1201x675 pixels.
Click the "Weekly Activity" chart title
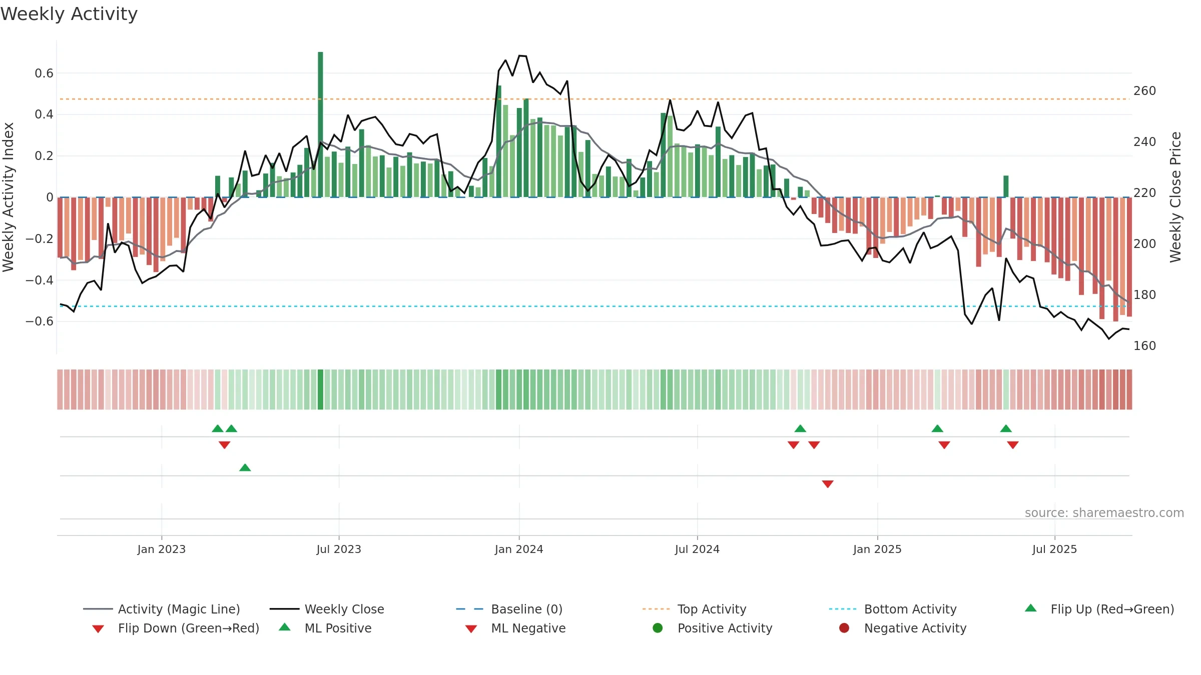(69, 14)
